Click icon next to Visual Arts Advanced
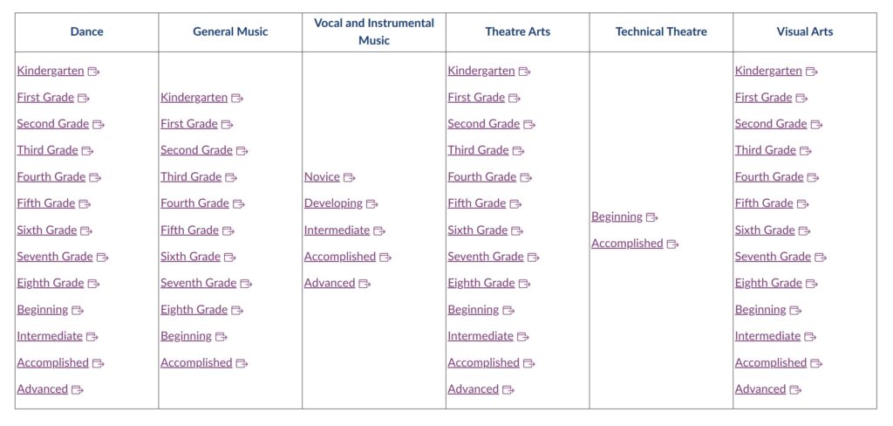 tap(795, 390)
